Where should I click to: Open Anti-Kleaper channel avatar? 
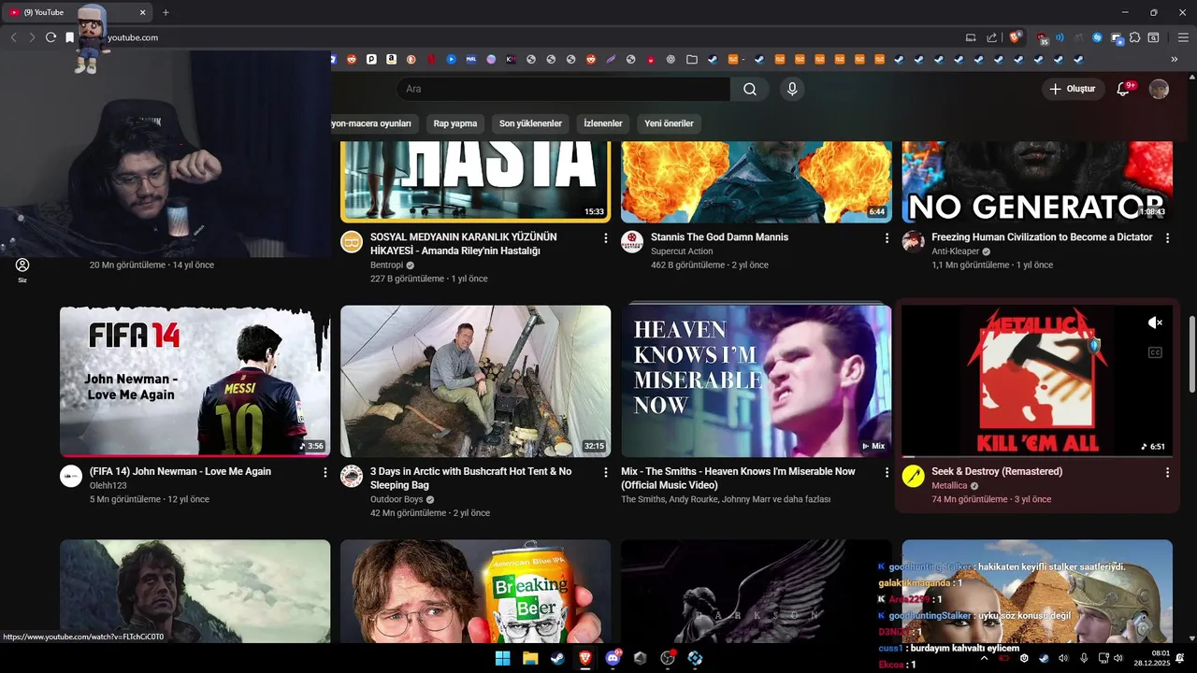coord(913,241)
